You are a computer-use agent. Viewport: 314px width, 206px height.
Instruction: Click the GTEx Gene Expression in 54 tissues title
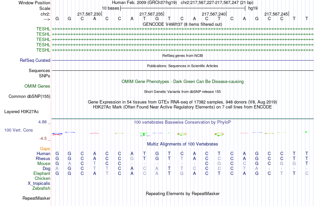(182, 102)
